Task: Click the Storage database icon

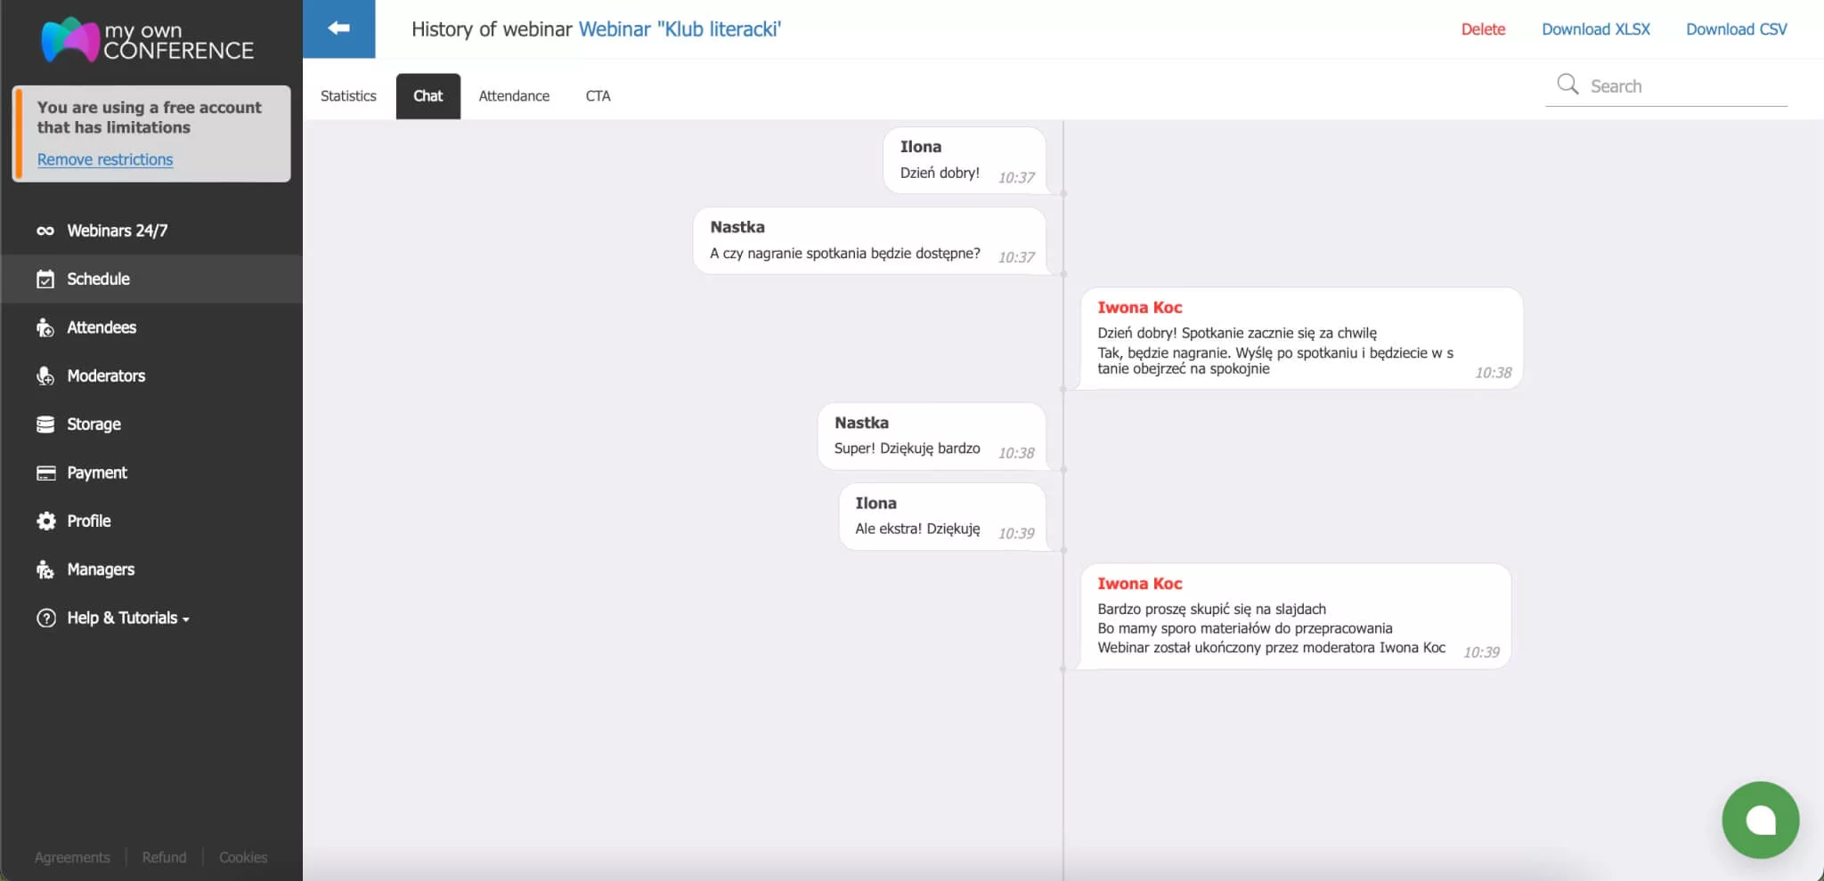Action: (x=46, y=424)
